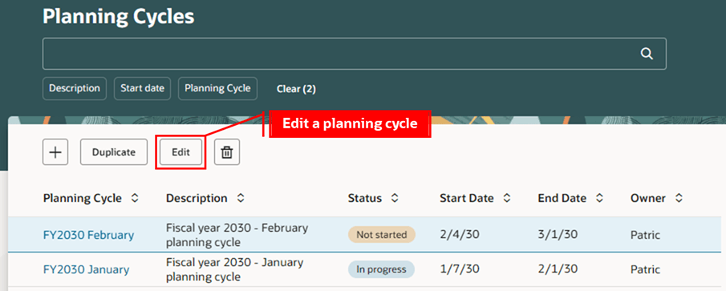Click Patric owner in FY2030 February row
Viewport: 726px width, 291px height.
645,235
